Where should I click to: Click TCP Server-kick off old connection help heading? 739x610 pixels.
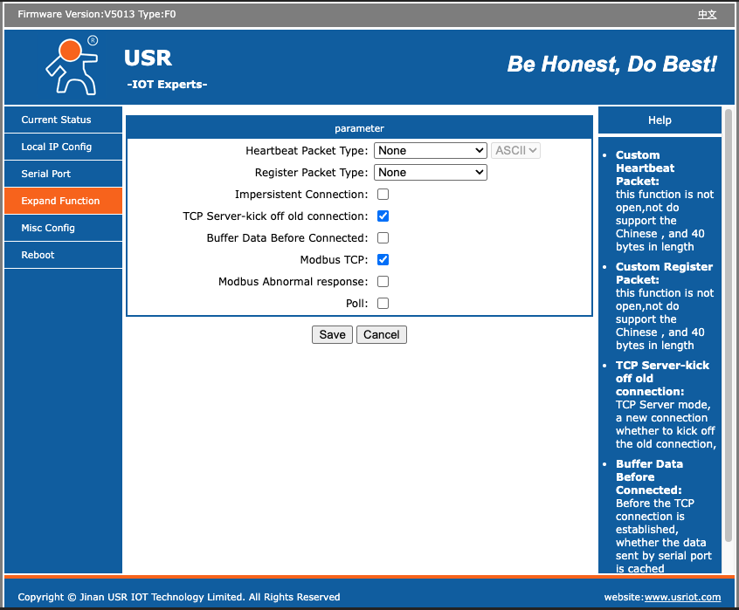pyautogui.click(x=662, y=379)
